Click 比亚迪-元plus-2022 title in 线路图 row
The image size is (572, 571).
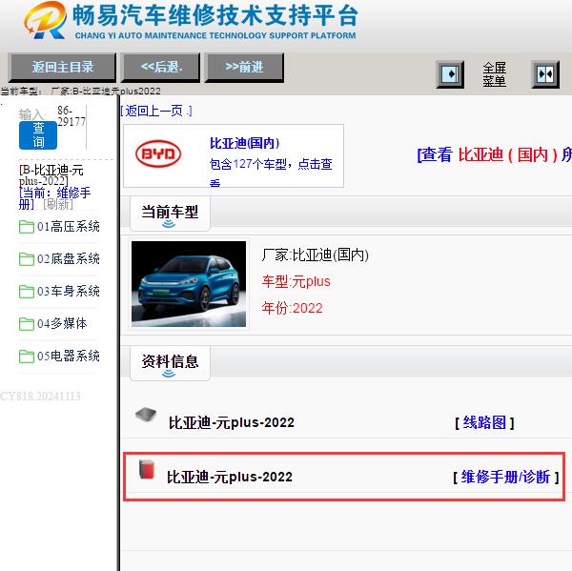[232, 423]
